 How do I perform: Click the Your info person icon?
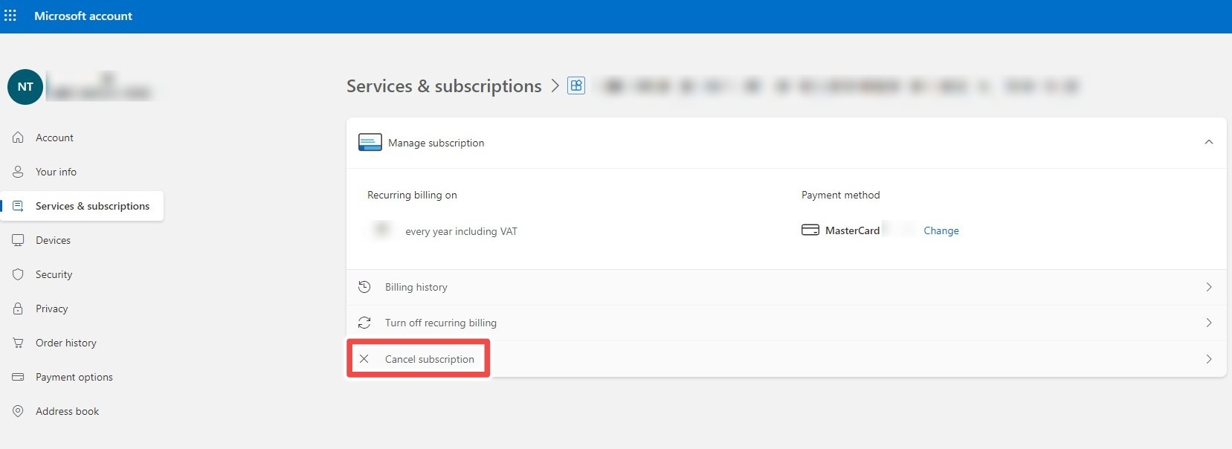[18, 172]
